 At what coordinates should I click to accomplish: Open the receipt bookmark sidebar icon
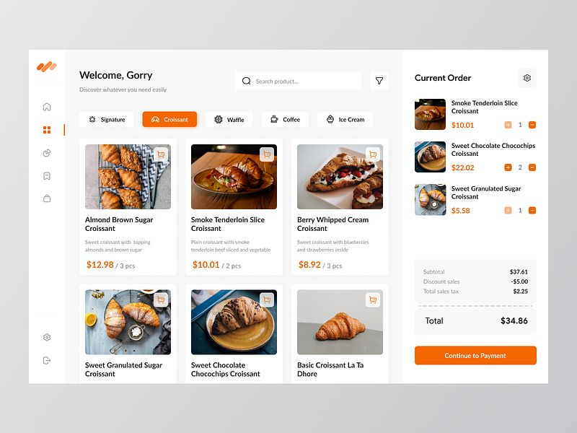(47, 175)
